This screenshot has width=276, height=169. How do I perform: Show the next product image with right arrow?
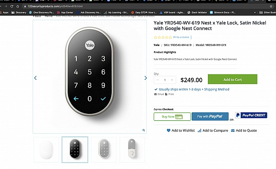145,78
